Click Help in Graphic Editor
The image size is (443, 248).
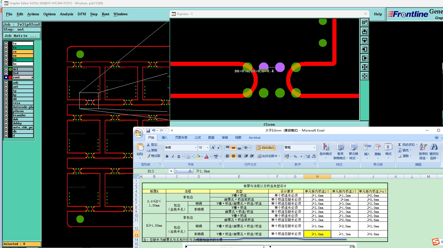point(378,14)
